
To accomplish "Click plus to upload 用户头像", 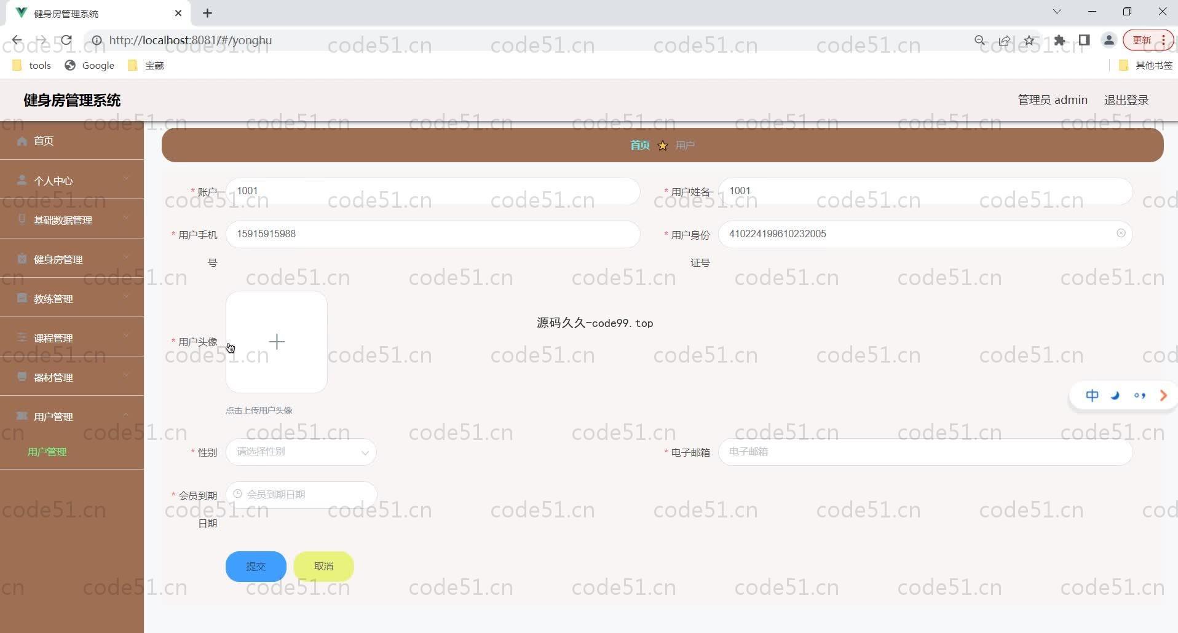I will 277,342.
